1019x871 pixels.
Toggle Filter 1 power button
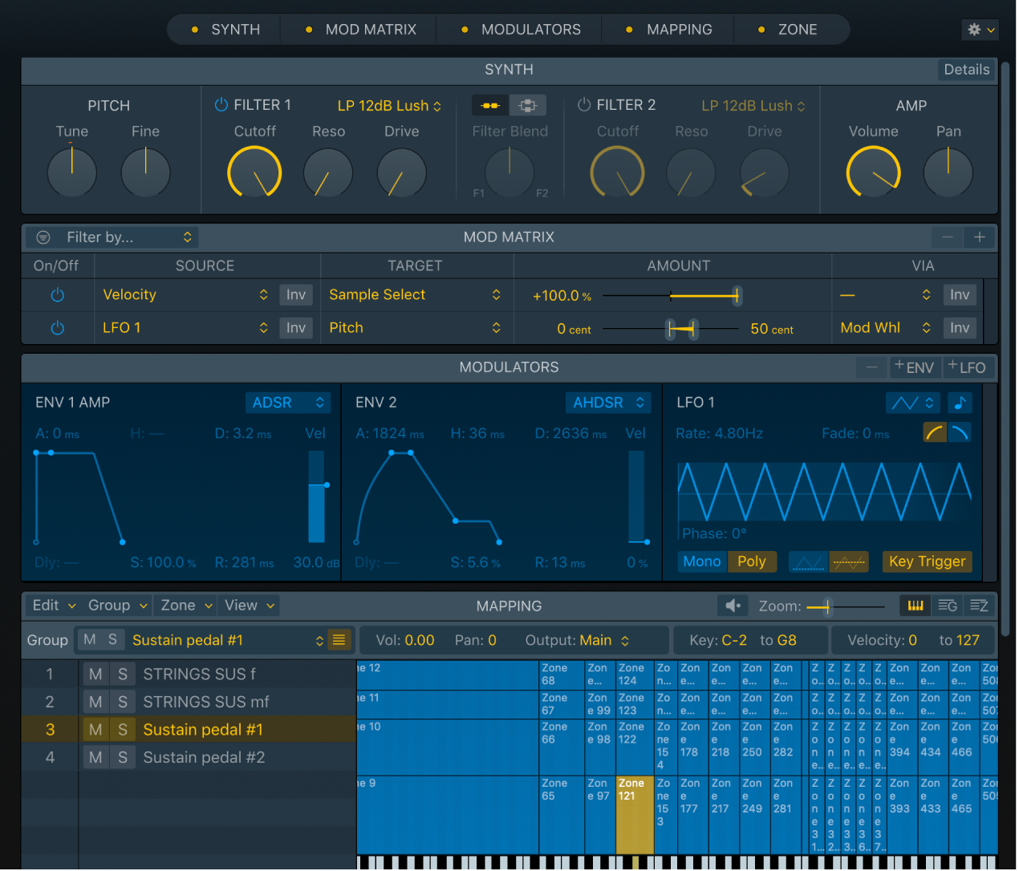220,103
